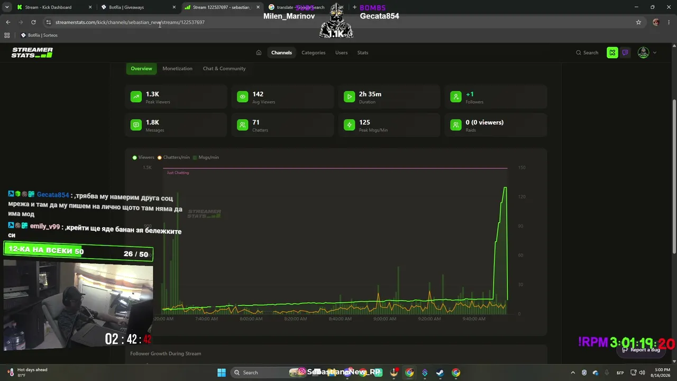Click the StreamerStats logo
The image size is (677, 381).
coord(32,52)
